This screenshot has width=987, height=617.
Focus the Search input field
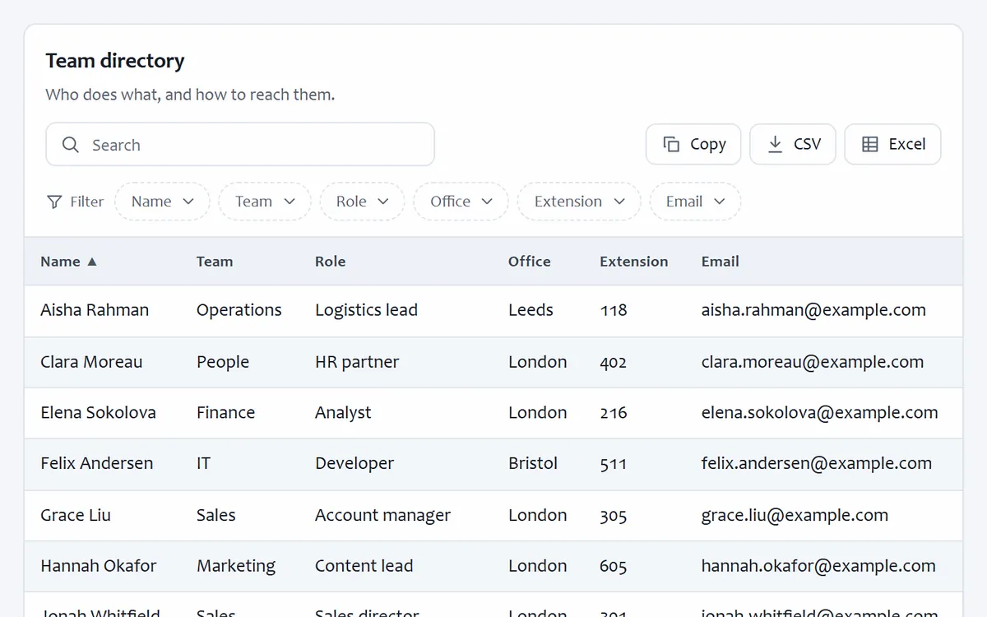pyautogui.click(x=240, y=145)
